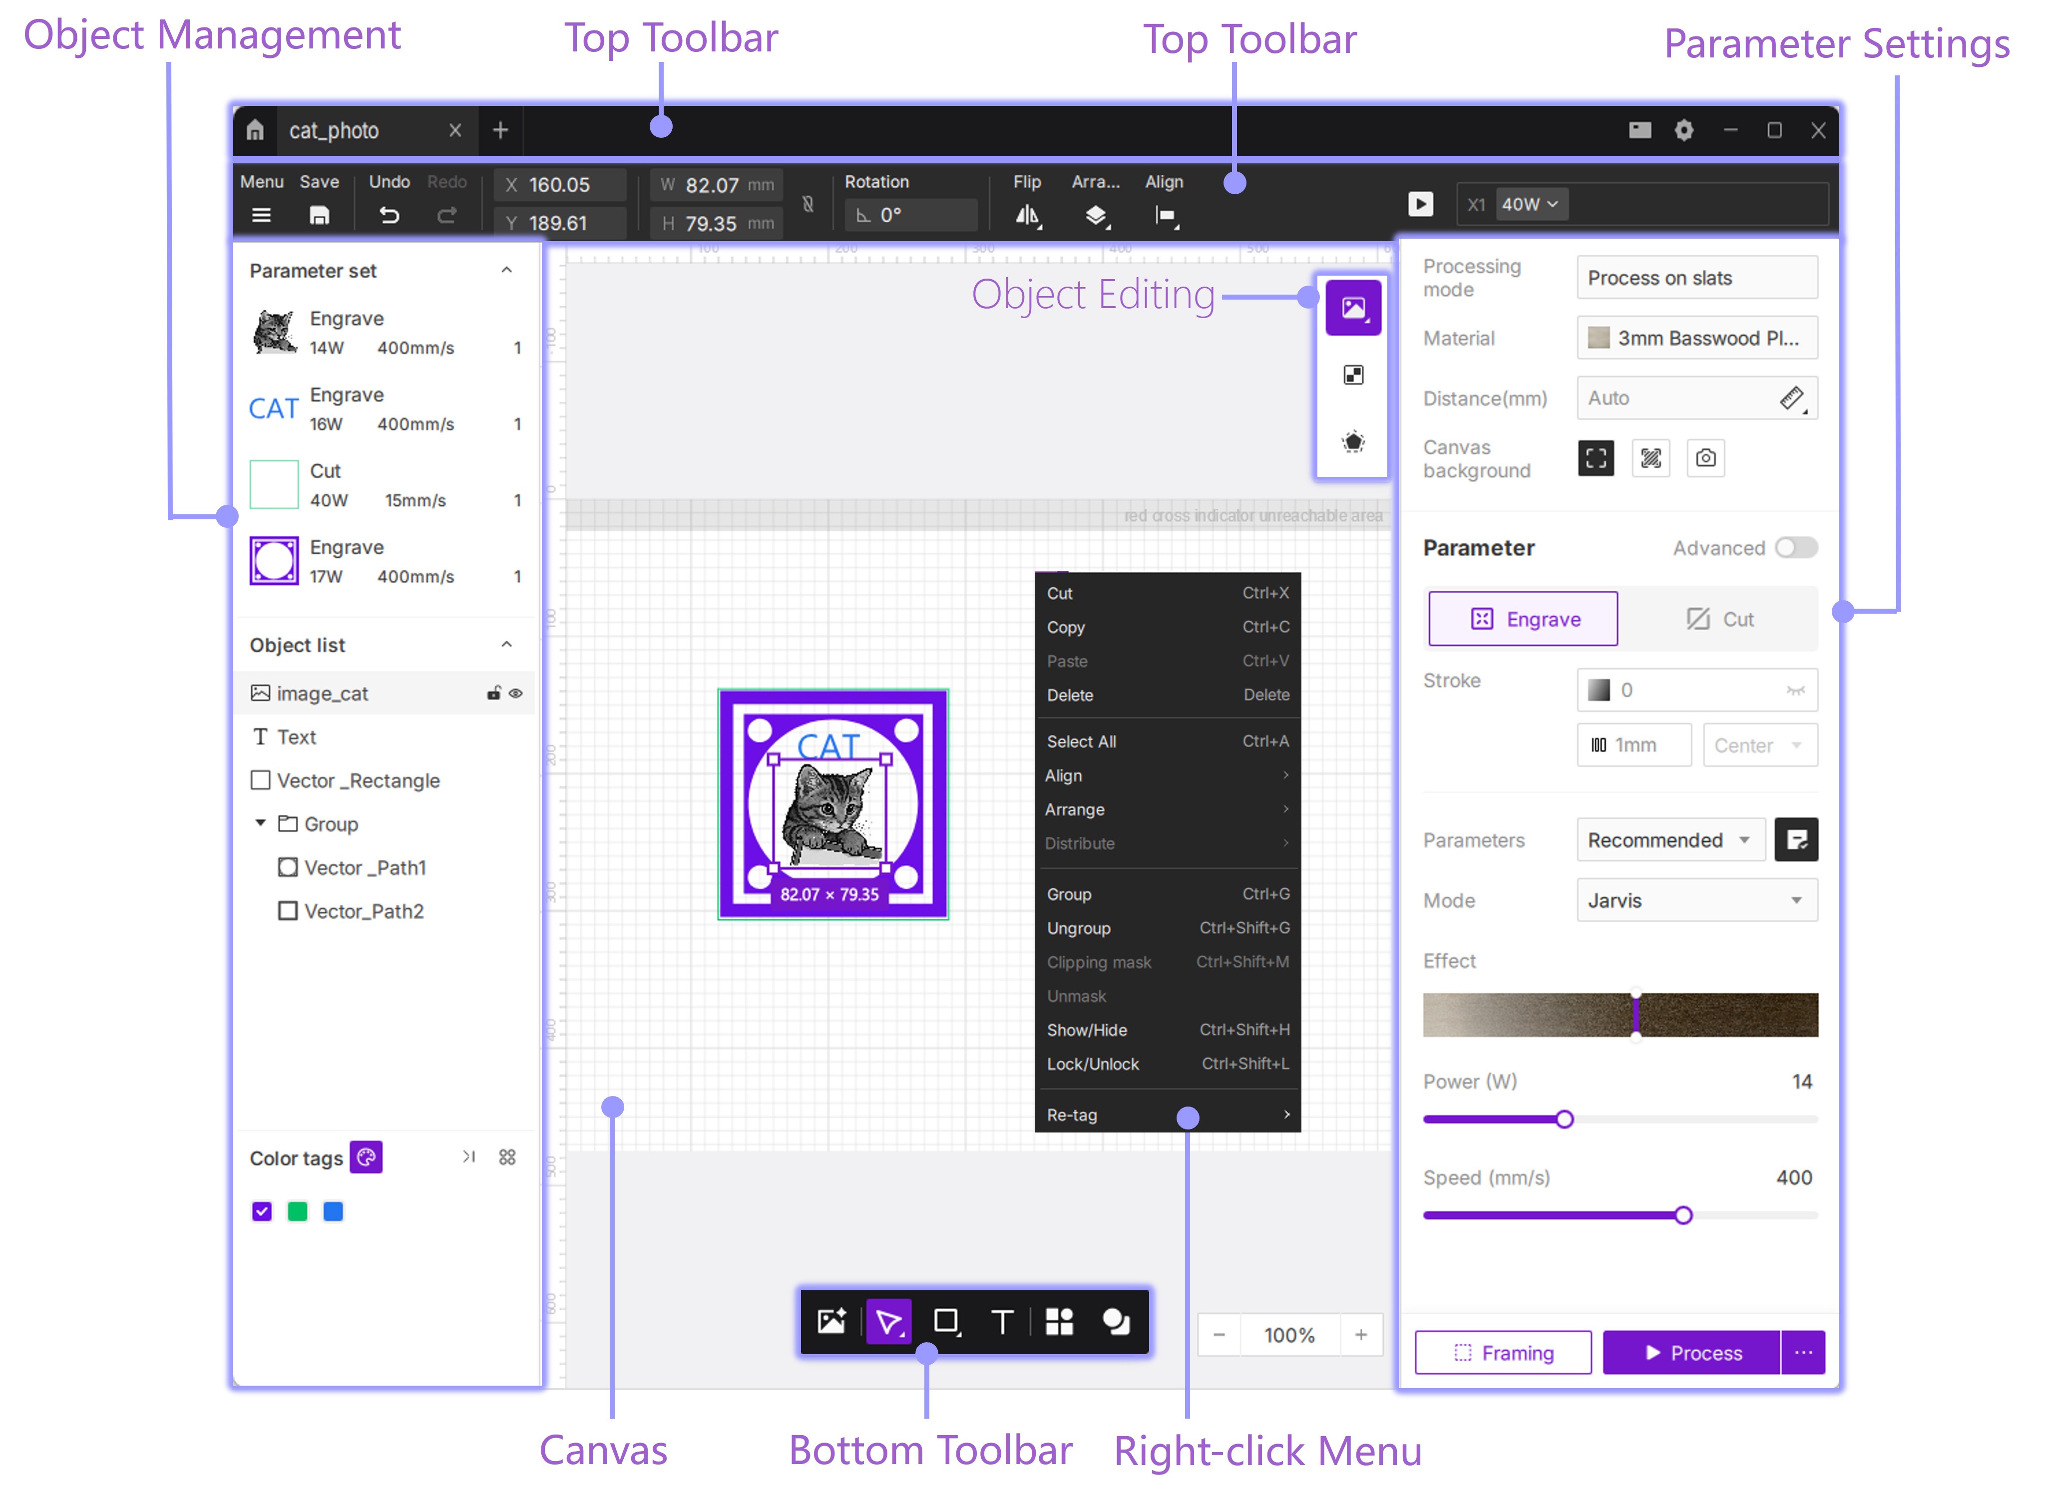This screenshot has width=2048, height=1497.
Task: Switch to the Cut parameter tab
Action: [1719, 619]
